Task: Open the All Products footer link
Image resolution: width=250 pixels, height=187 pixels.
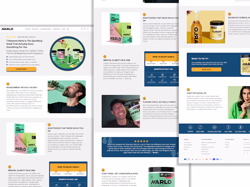Action: (x=187, y=142)
